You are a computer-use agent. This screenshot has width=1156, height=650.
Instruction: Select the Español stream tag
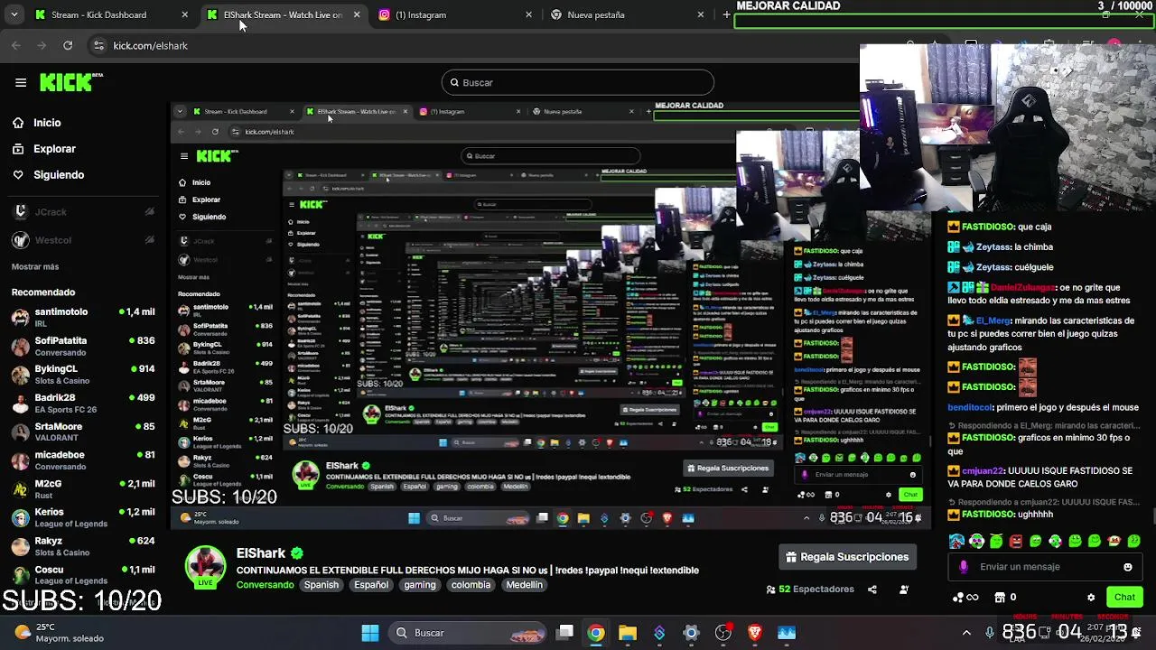click(371, 585)
